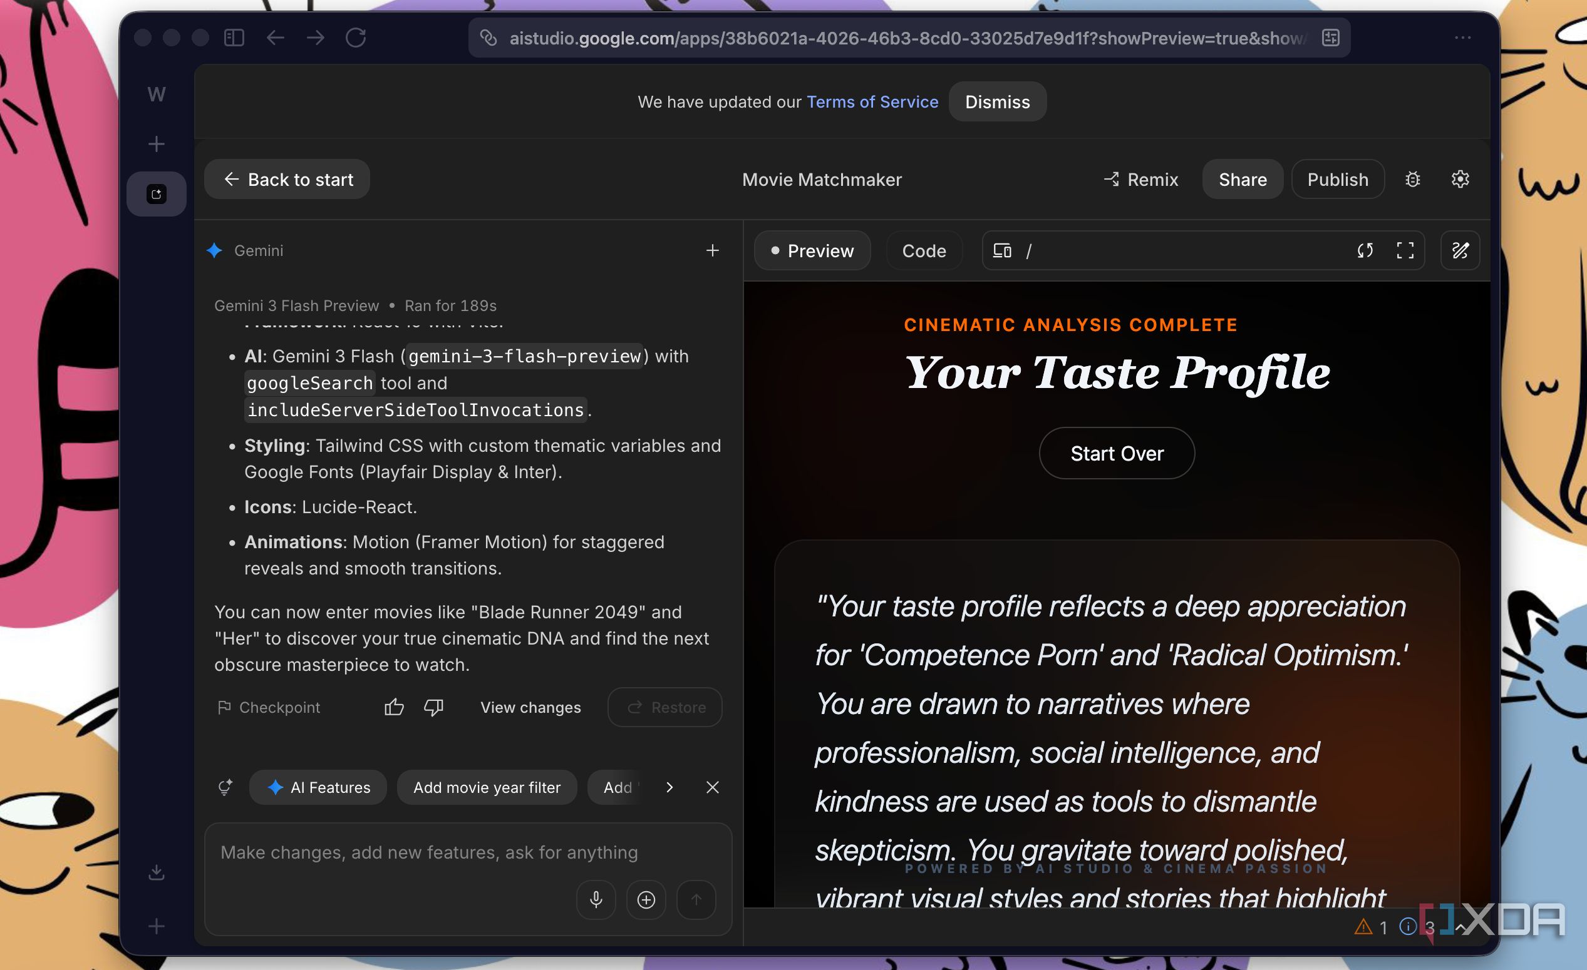Viewport: 1587px width, 970px height.
Task: Start a new chat with the Gemini plus icon
Action: click(712, 250)
